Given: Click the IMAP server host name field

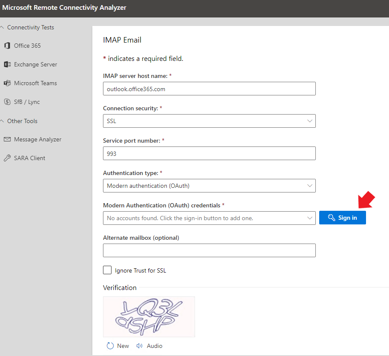Looking at the screenshot, I should coord(209,89).
